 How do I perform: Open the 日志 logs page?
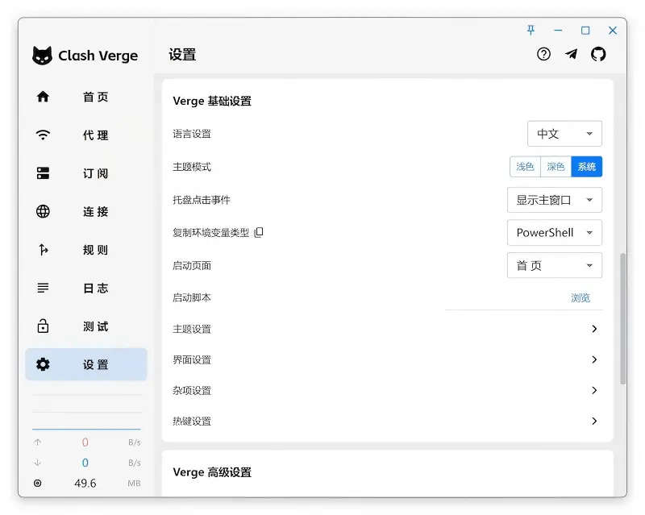pyautogui.click(x=86, y=288)
